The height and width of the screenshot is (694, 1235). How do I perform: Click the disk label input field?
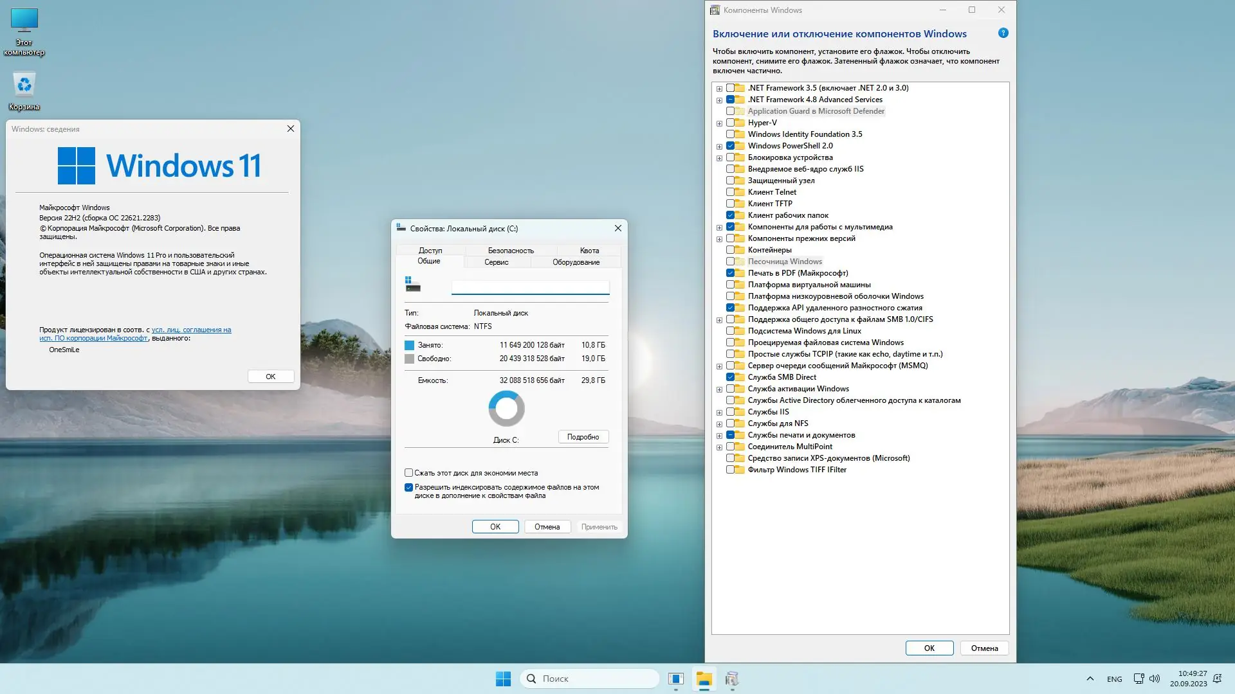click(x=530, y=287)
